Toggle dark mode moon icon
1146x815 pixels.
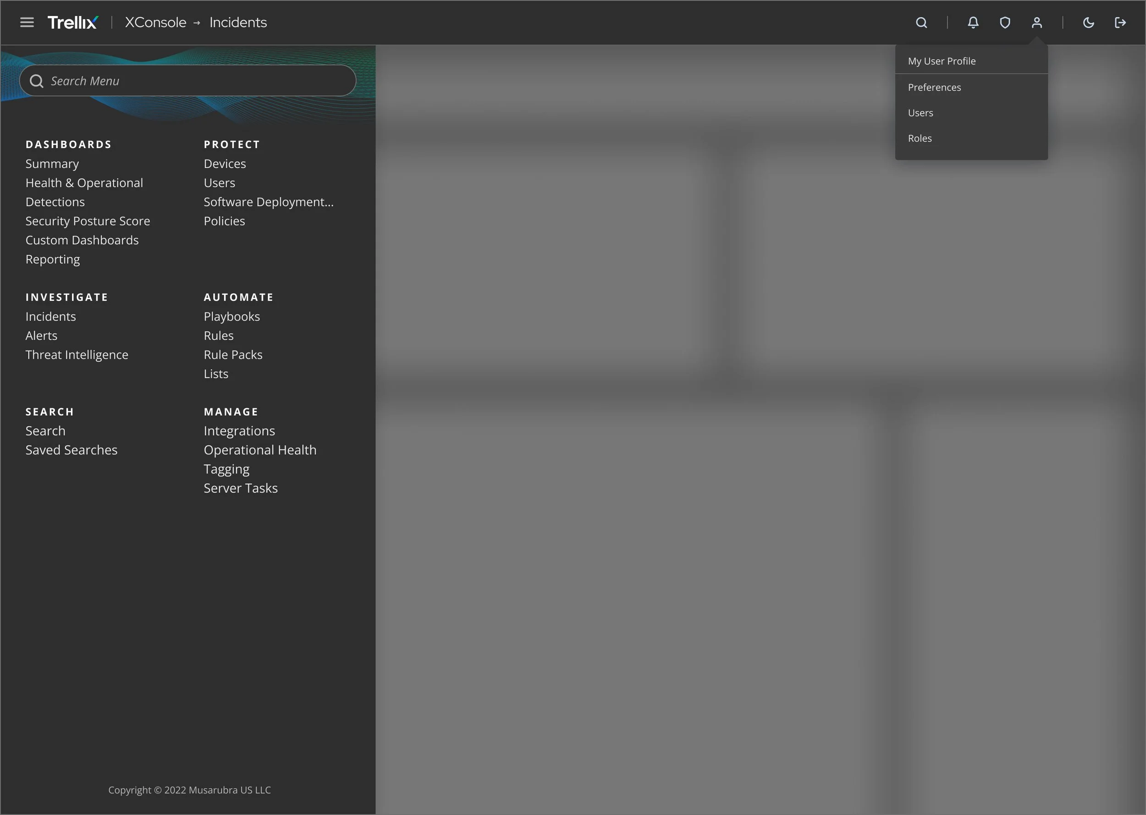pos(1088,22)
